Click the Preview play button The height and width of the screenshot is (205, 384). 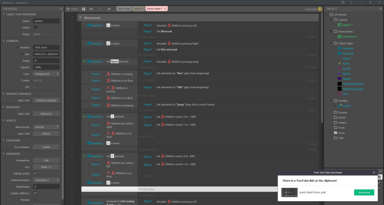click(x=109, y=9)
